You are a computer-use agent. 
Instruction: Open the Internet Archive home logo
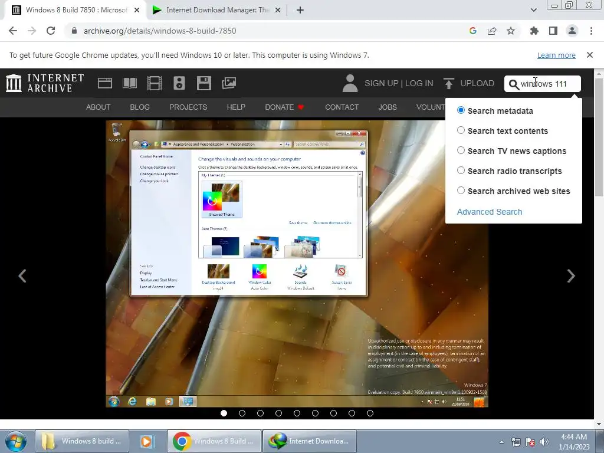[45, 83]
